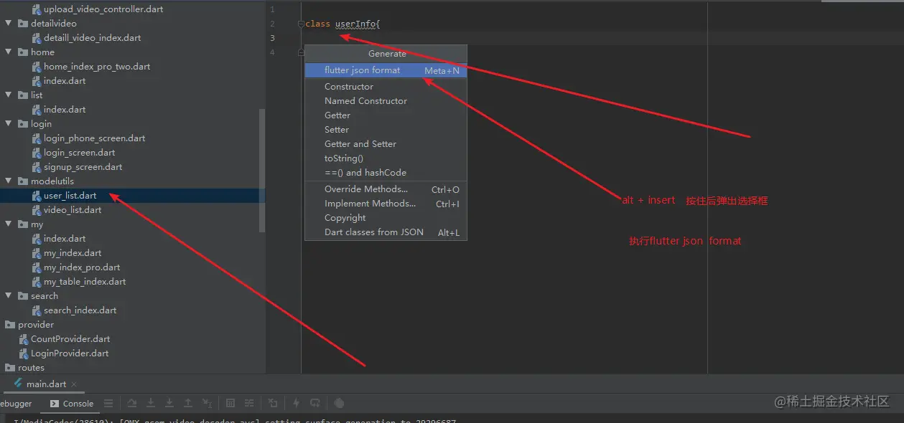Screen dimensions: 904x423
Task: Open login_screen.dart file
Action: (79, 153)
